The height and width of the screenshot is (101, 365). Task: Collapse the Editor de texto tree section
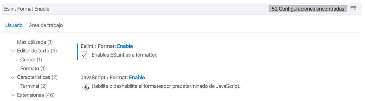tap(12, 51)
